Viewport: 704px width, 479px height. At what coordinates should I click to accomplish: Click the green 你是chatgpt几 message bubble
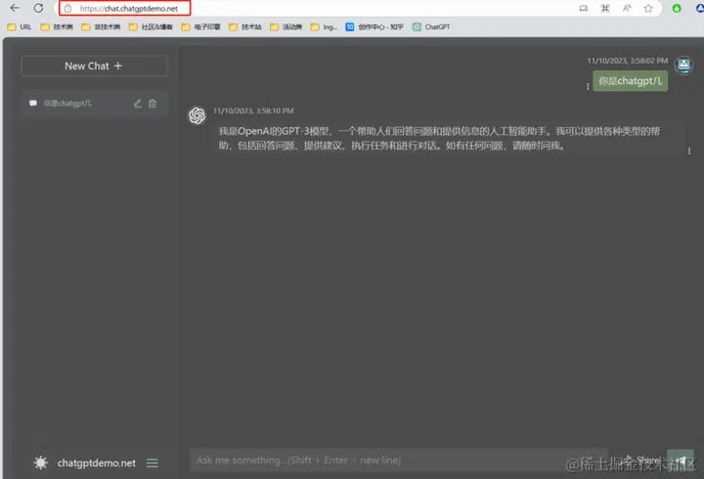click(x=630, y=81)
